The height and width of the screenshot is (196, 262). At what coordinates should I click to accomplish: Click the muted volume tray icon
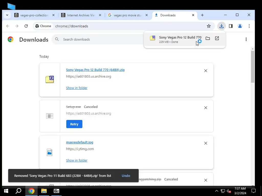229,191
